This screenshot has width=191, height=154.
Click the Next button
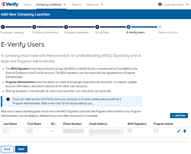point(21,149)
